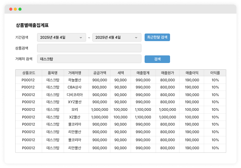Select the 하늘물산 customer cell
The width and height of the screenshot is (241, 168).
tap(75, 80)
